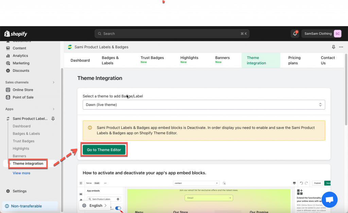Click the Content sidebar icon
Image resolution: width=348 pixels, height=213 pixels.
pos(8,48)
